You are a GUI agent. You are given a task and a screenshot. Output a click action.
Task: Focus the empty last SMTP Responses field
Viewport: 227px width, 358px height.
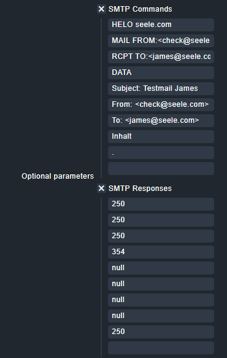pos(161,348)
